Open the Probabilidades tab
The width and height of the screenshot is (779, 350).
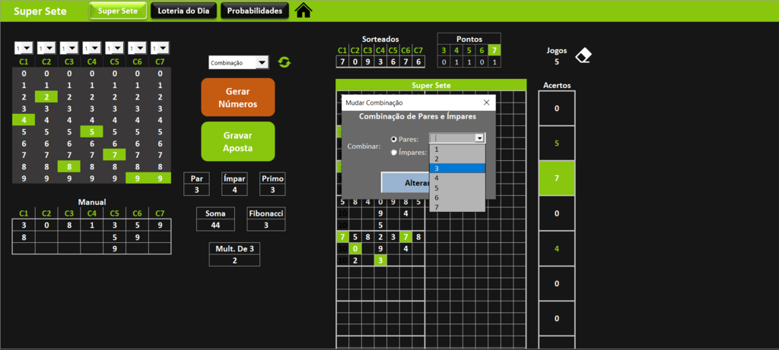[255, 11]
